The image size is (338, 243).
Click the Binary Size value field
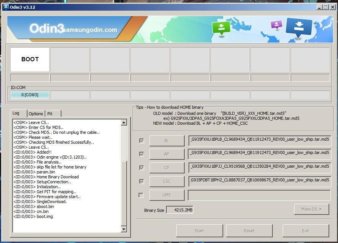pyautogui.click(x=180, y=210)
